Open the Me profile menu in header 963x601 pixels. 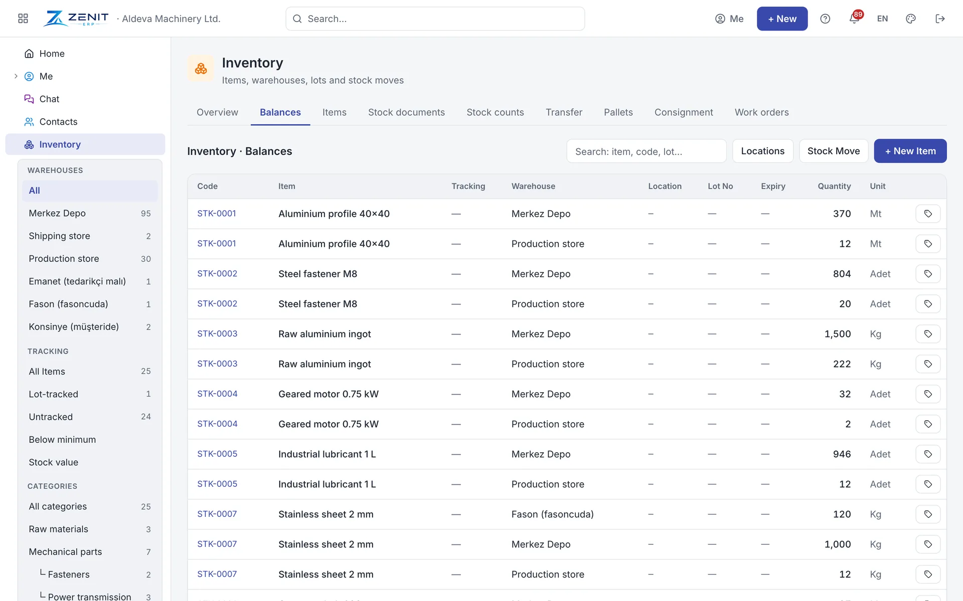coord(729,19)
